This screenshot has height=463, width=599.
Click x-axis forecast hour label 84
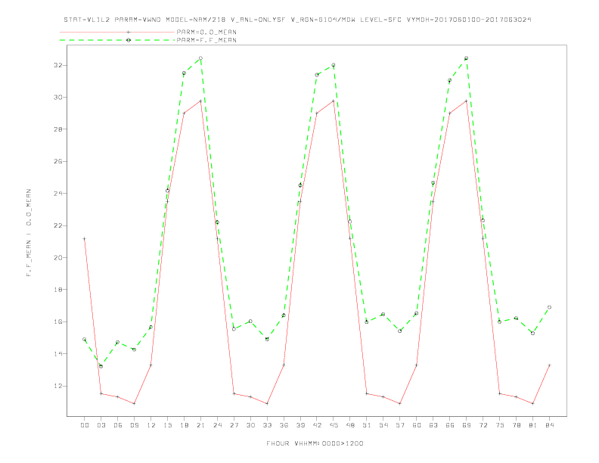549,425
